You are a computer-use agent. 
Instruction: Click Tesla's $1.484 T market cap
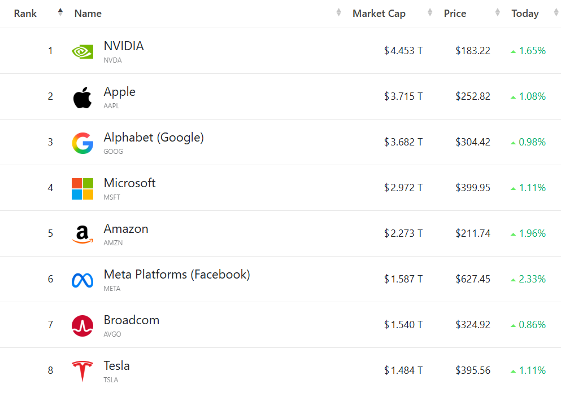(x=403, y=370)
